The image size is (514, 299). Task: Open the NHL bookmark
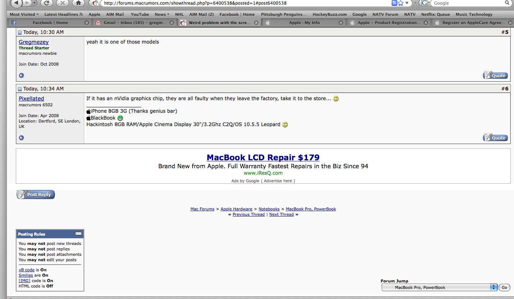coord(179,14)
